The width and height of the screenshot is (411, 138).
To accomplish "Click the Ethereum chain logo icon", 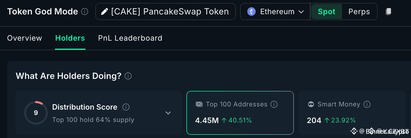I will [251, 12].
